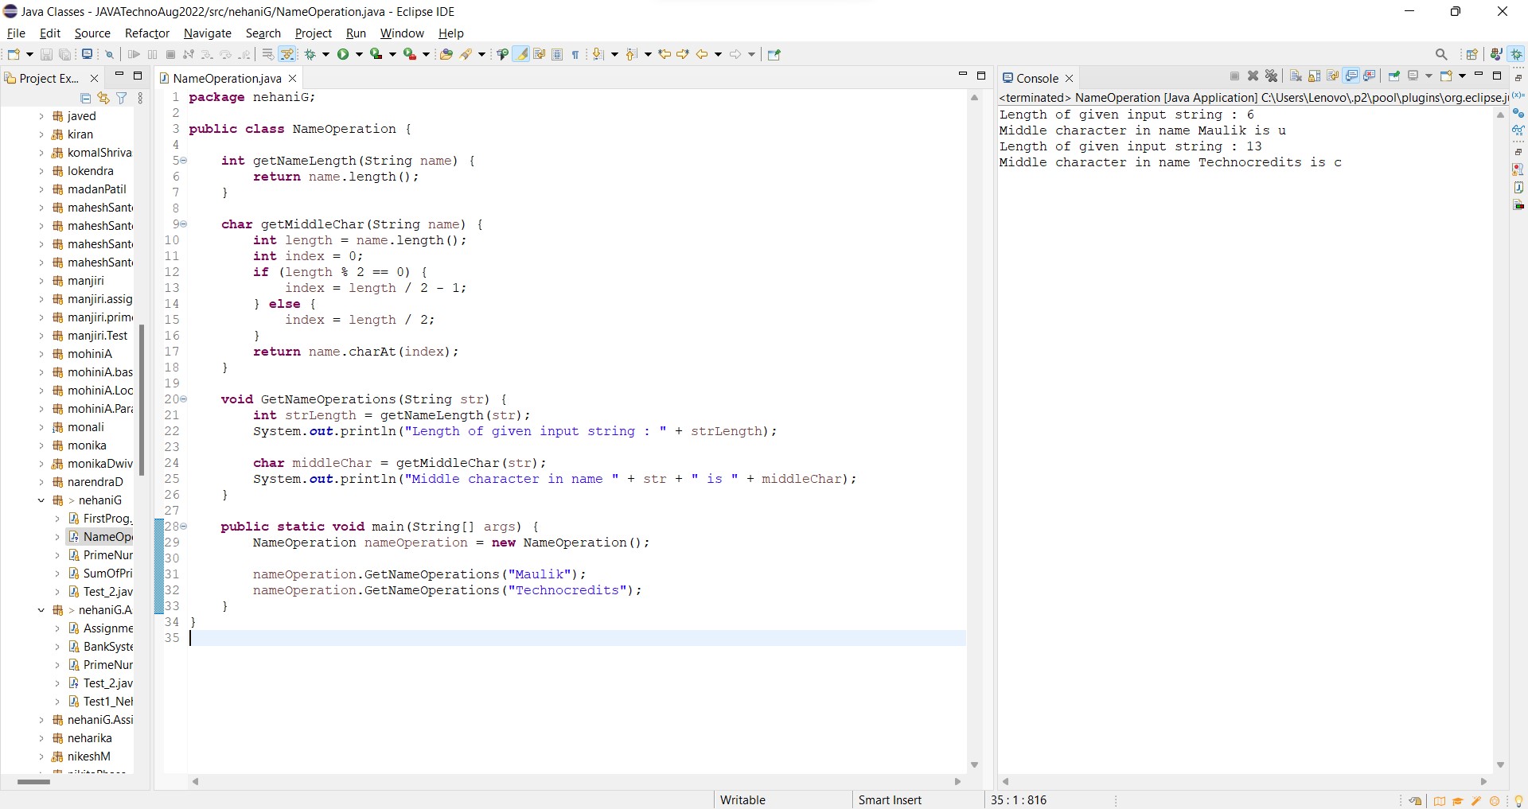Click the editor's vertical scrollbar

tap(975, 438)
